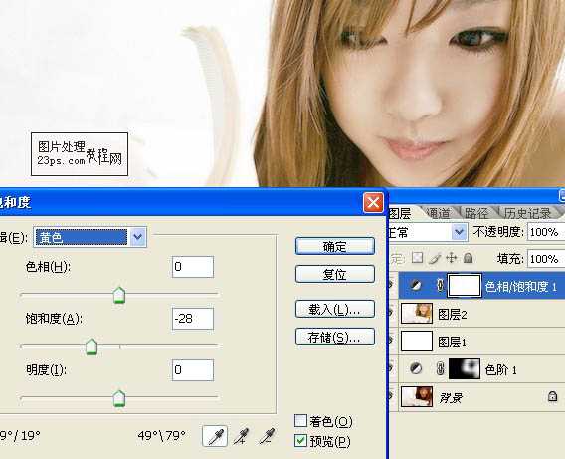Click the link icon on Hue/Saturation 1 layer
565x459 pixels.
(x=440, y=285)
